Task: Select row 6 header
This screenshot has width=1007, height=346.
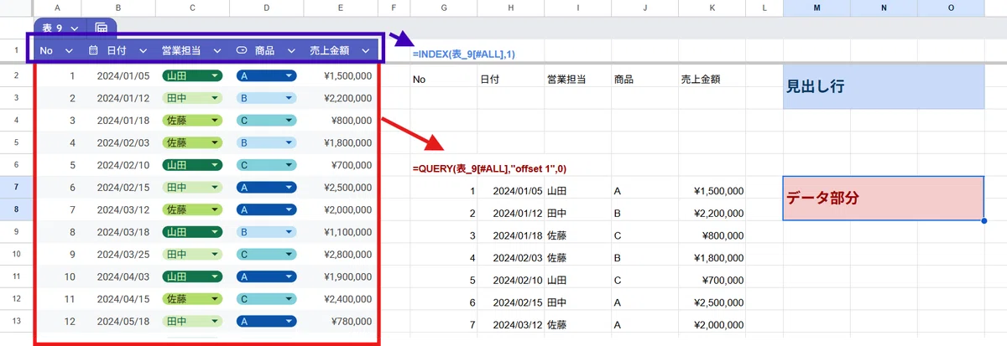Action: click(17, 164)
